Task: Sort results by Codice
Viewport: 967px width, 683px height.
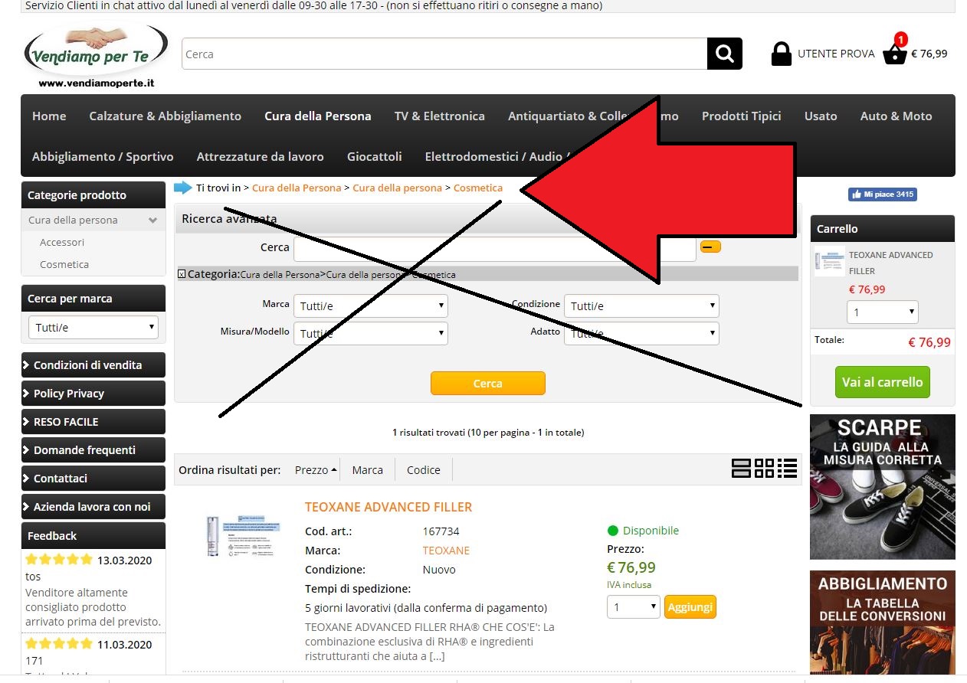Action: 423,469
